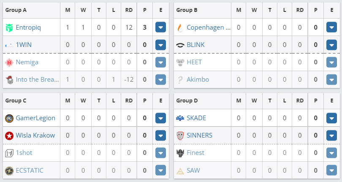The height and width of the screenshot is (182, 342).
Task: Open the ECSTATIC team page link
Action: pos(30,170)
